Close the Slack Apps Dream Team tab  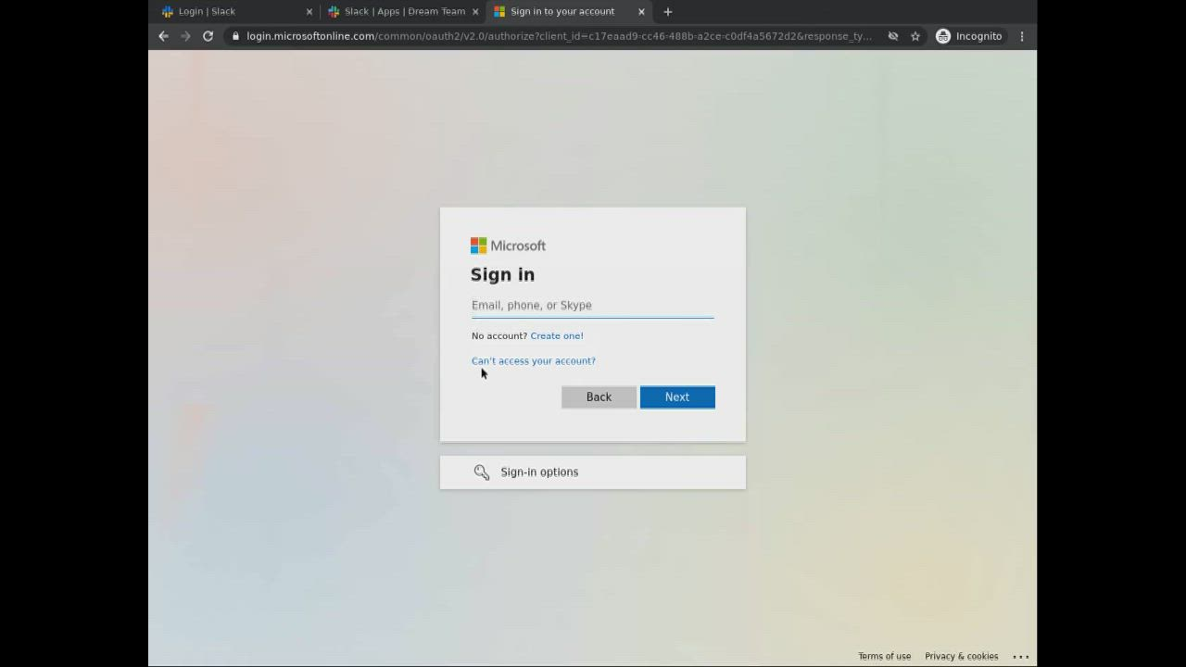click(475, 11)
